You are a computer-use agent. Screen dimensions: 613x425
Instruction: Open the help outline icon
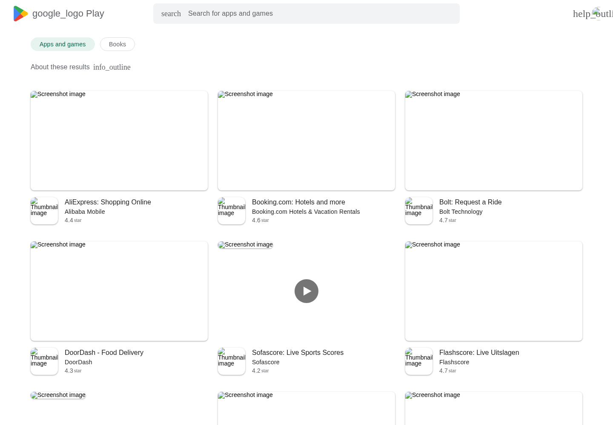pyautogui.click(x=593, y=14)
